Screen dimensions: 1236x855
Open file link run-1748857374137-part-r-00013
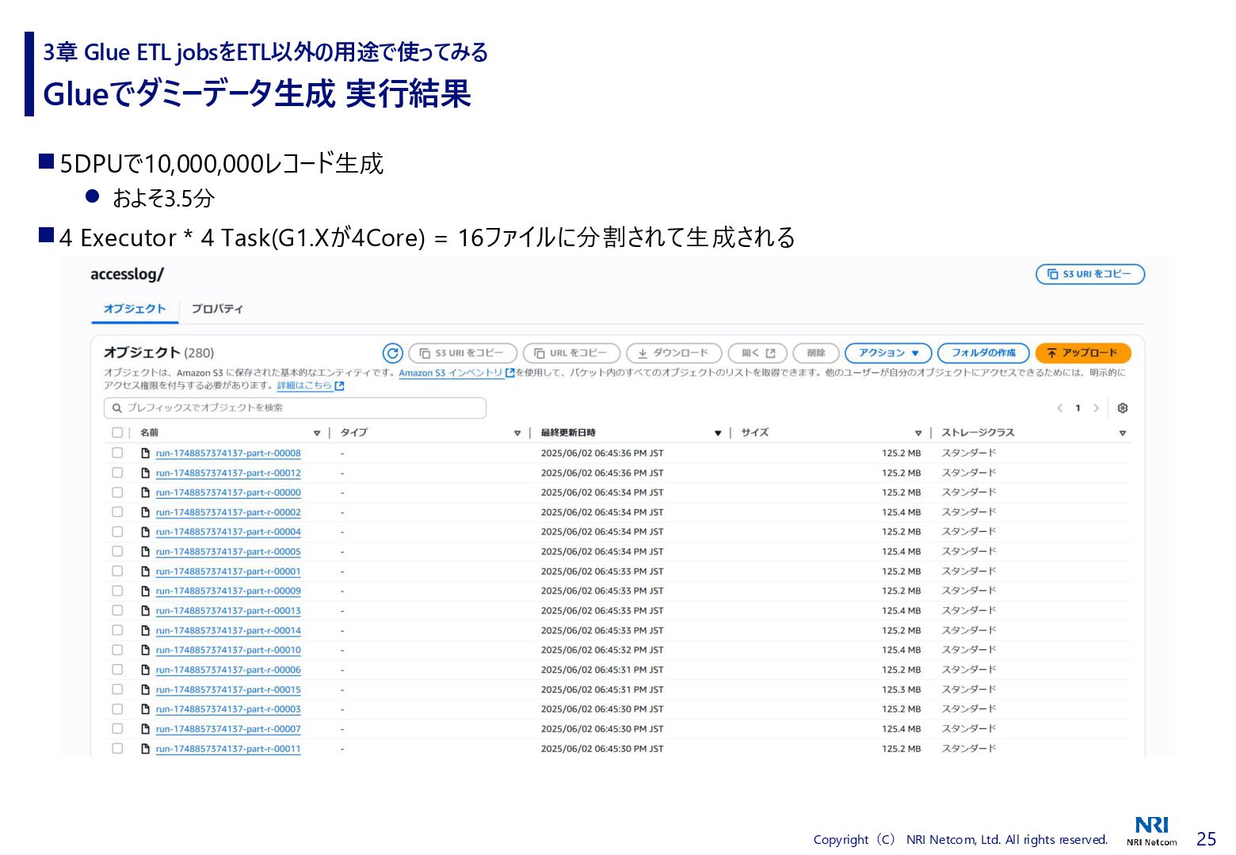pyautogui.click(x=228, y=610)
